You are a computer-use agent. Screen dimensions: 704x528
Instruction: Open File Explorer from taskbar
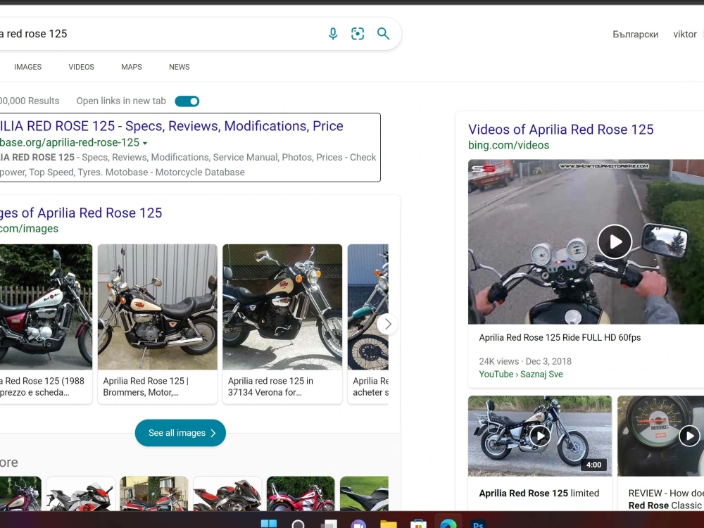pyautogui.click(x=389, y=524)
